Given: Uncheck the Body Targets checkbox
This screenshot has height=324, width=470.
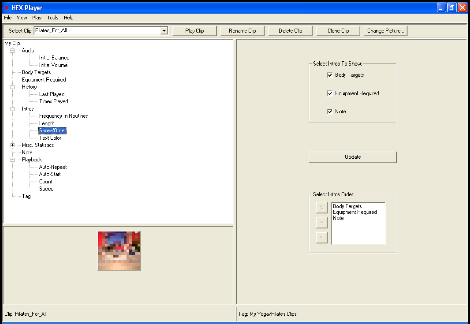Looking at the screenshot, I should (330, 75).
